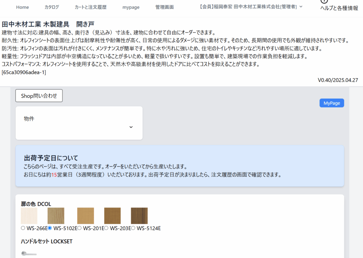Open the Home navigation link
Viewport: 363px width, 258px height.
pyautogui.click(x=22, y=7)
